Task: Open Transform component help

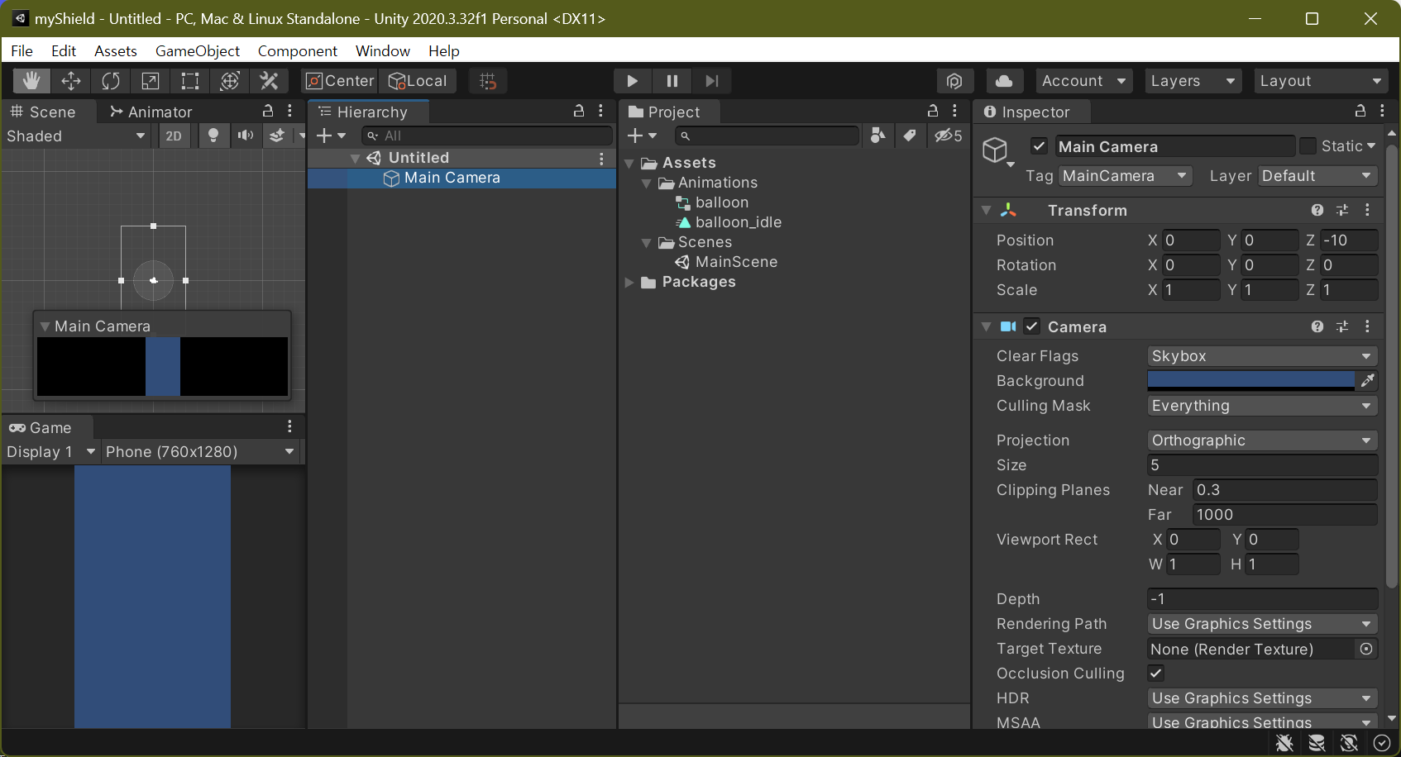Action: [x=1317, y=210]
